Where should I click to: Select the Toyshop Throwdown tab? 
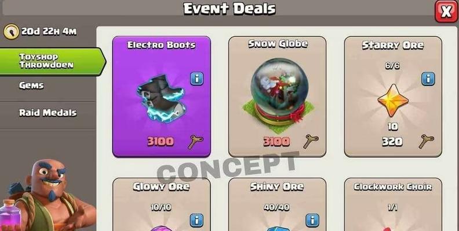point(52,62)
